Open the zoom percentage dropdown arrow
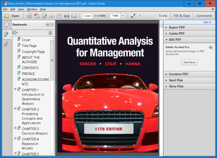This screenshot has height=158, width=217. point(123,16)
